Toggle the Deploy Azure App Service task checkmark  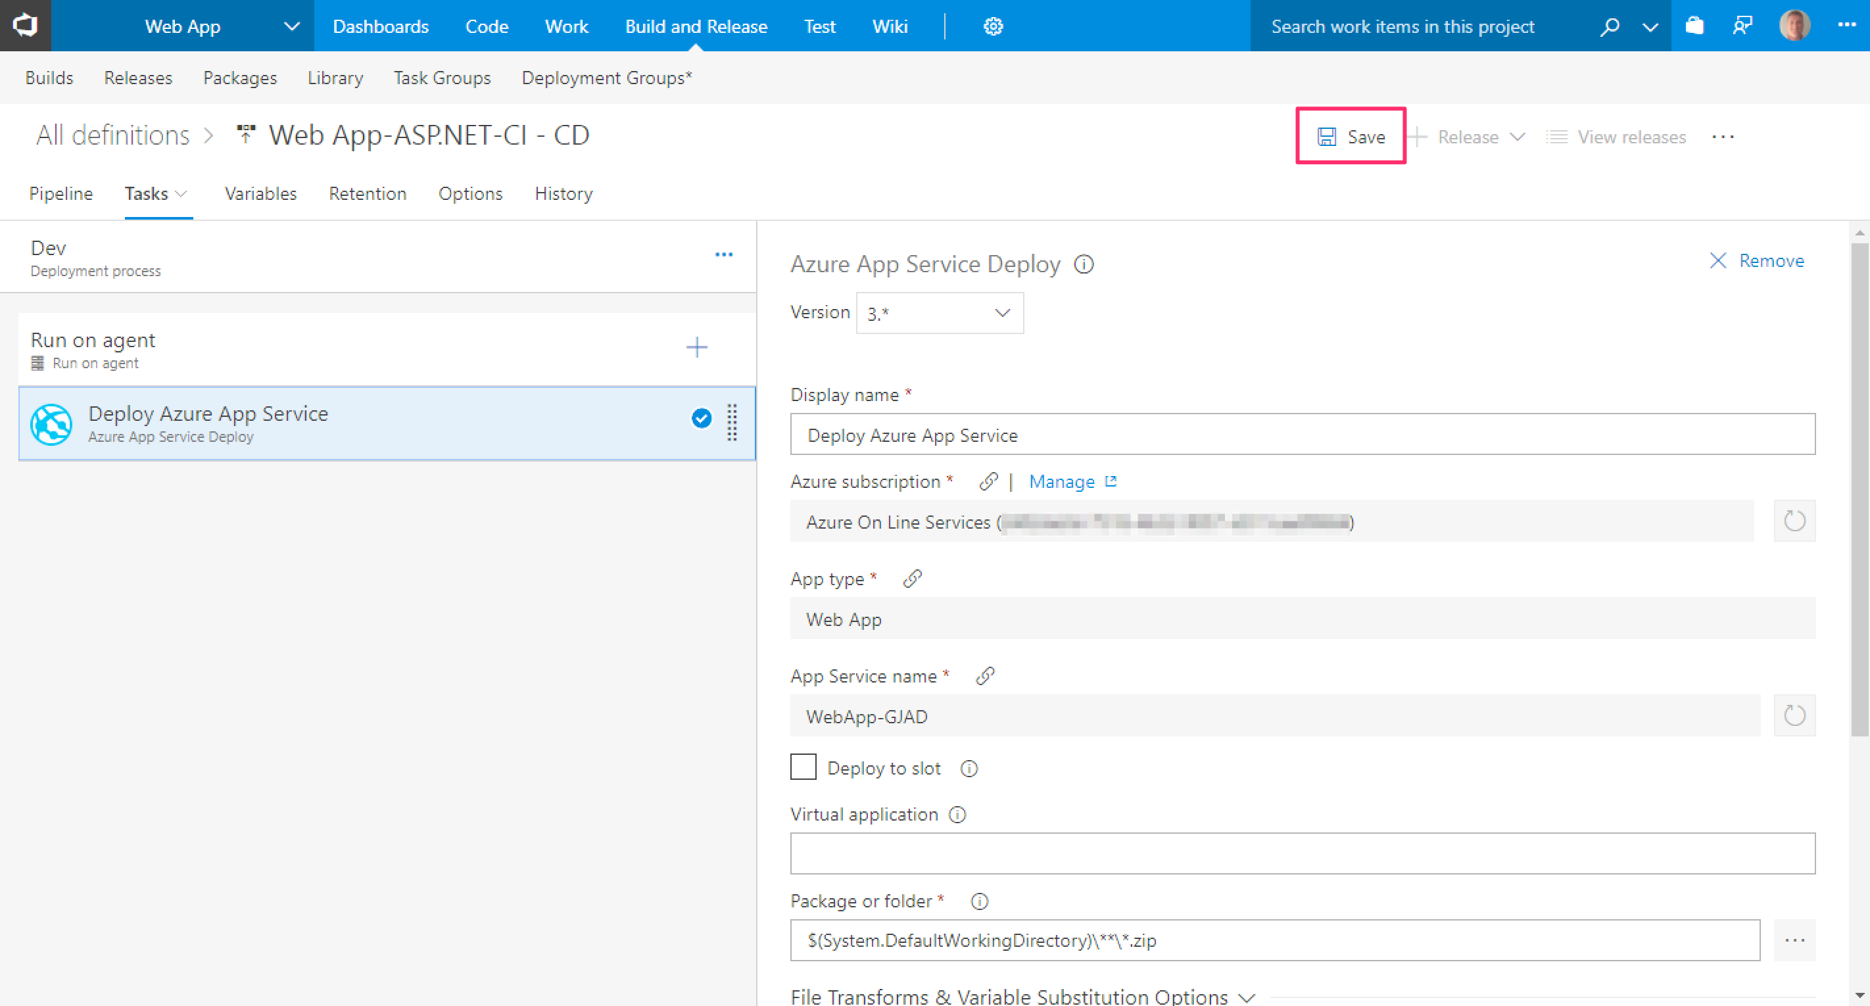tap(700, 419)
